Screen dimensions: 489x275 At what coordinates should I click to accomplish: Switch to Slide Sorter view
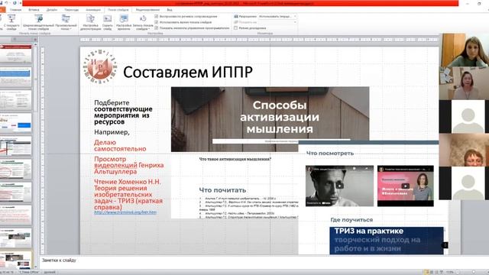[432, 272]
